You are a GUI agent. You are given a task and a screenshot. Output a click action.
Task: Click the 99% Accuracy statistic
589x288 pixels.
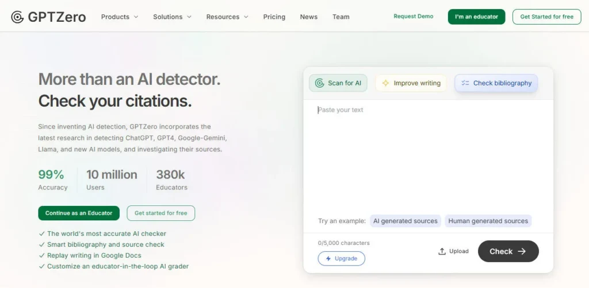click(52, 180)
